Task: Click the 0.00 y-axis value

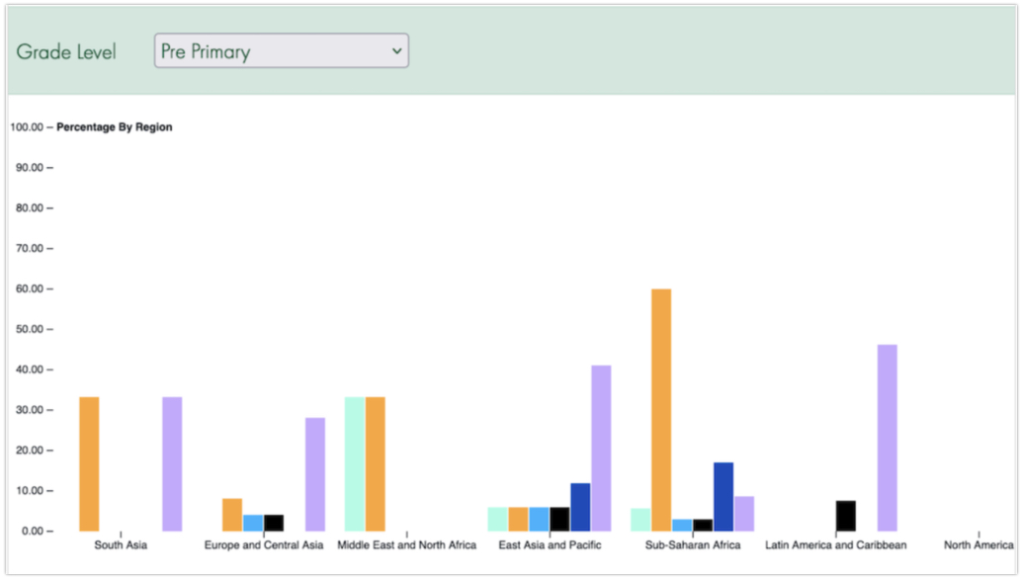Action: point(32,531)
